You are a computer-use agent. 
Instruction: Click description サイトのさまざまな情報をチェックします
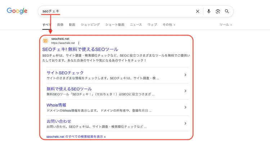[x=103, y=78]
